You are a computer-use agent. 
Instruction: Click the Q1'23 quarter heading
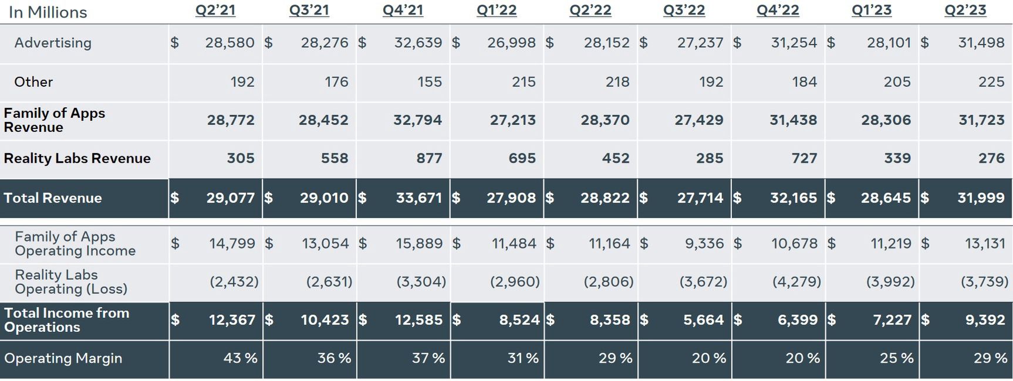872,11
